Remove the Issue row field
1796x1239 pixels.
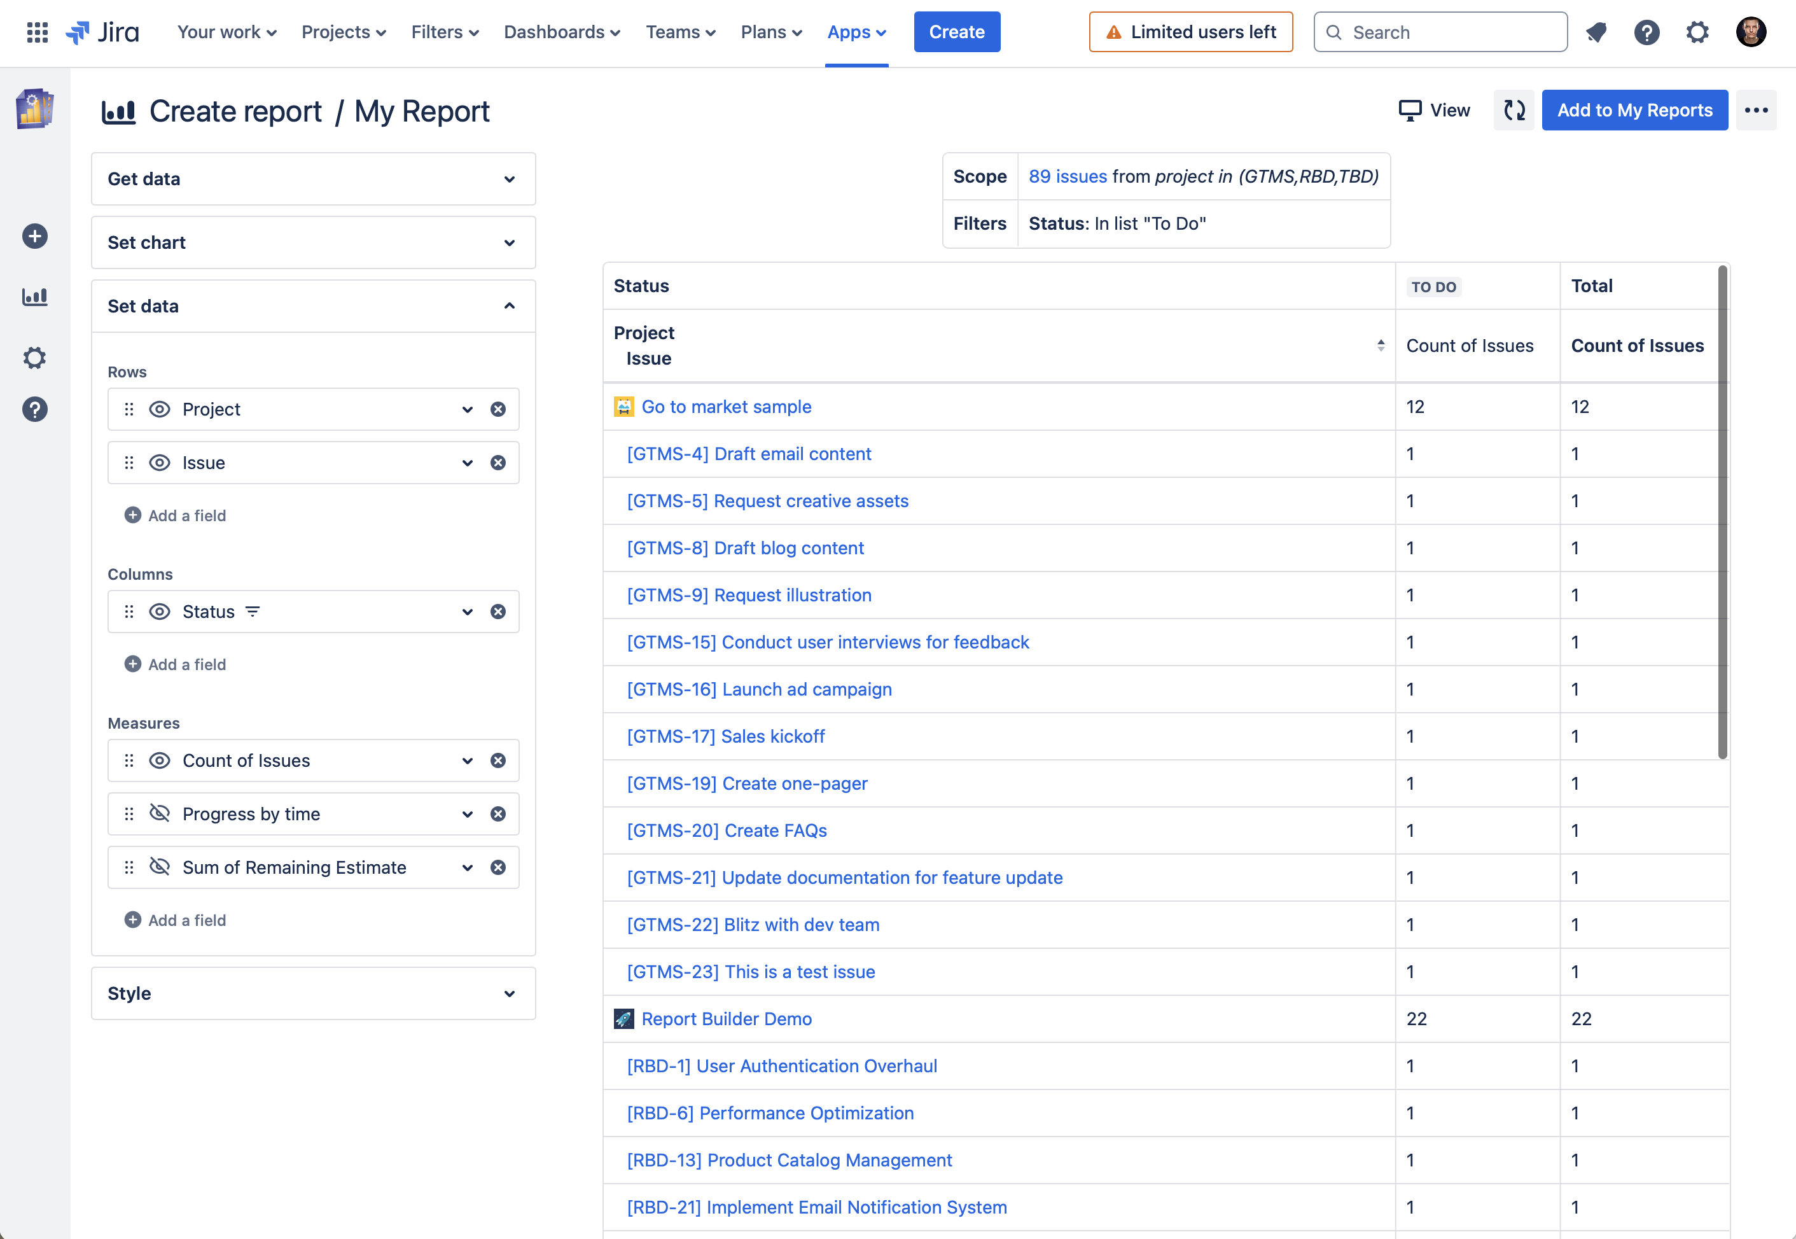(x=498, y=463)
